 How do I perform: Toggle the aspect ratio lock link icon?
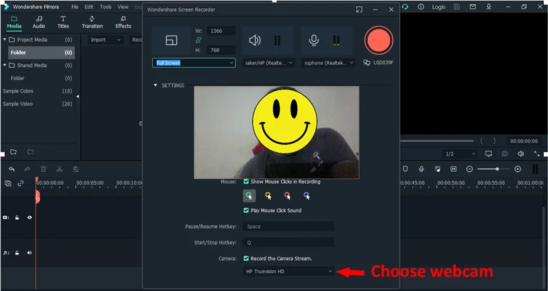(x=199, y=40)
